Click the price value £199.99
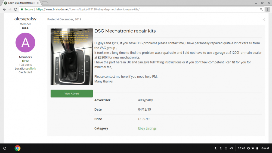The width and height of the screenshot is (272, 153). [144, 119]
